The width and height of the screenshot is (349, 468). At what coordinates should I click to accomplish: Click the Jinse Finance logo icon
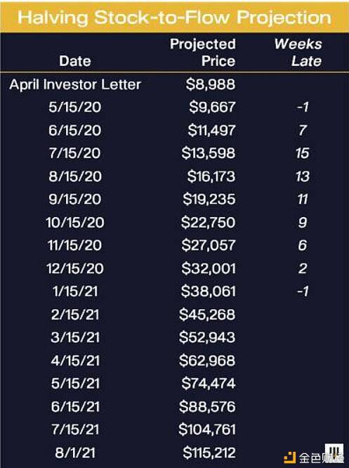coord(289,457)
